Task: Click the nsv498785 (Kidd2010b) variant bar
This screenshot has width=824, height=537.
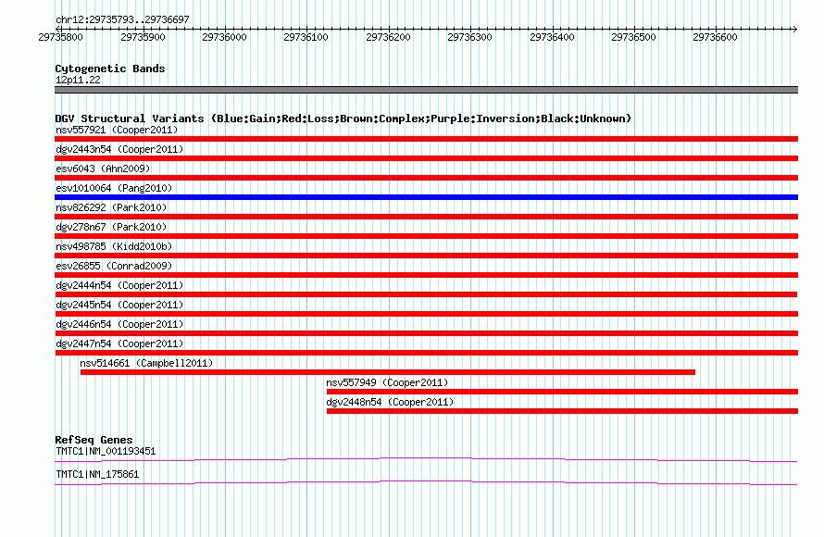Action: pos(426,256)
